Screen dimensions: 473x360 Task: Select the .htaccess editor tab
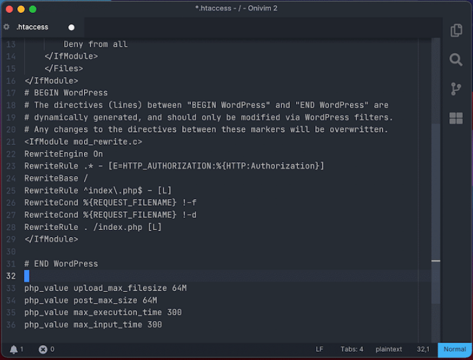pyautogui.click(x=35, y=27)
